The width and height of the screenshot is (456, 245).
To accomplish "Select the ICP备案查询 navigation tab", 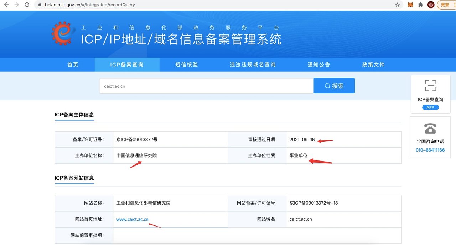I will (127, 65).
